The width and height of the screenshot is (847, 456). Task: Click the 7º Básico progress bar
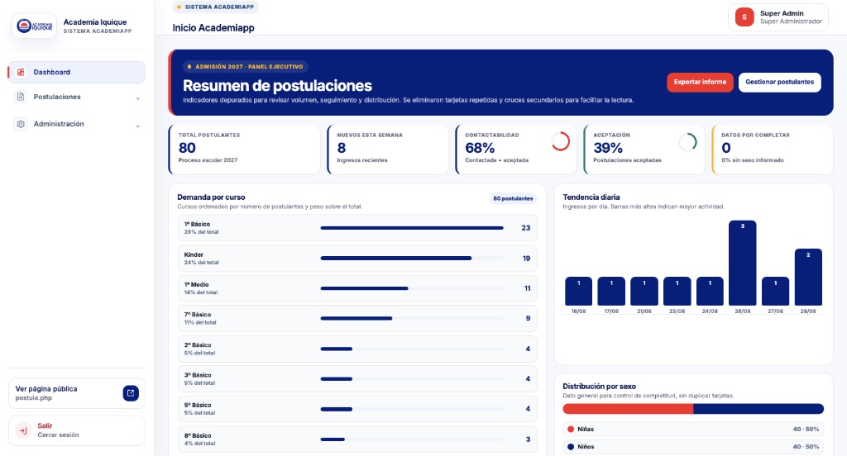coord(412,318)
